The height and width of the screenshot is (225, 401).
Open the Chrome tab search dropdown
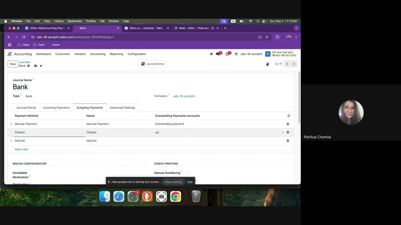tap(296, 28)
